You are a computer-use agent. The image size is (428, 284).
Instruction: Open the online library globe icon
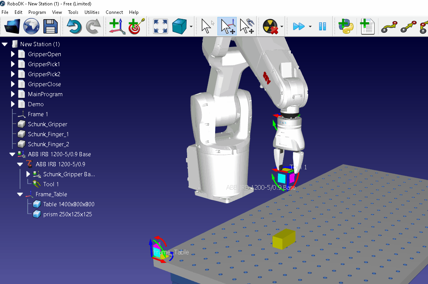[31, 26]
